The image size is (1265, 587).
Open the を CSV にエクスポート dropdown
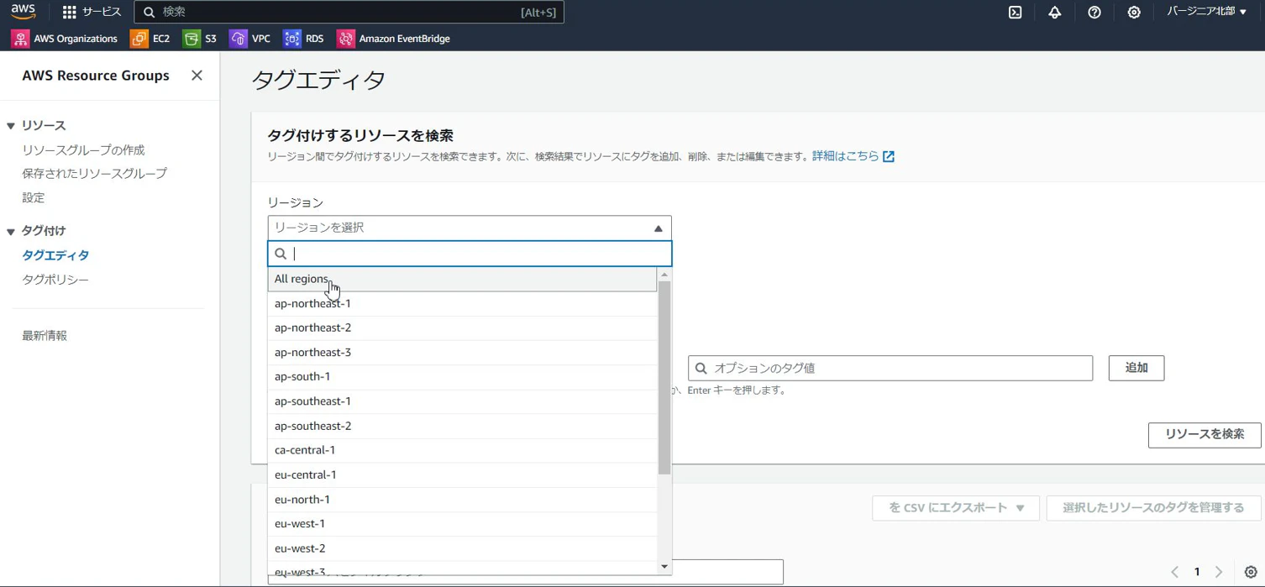956,508
